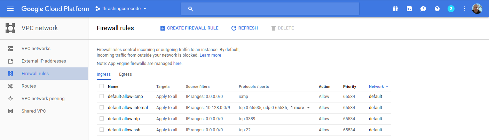Image resolution: width=489 pixels, height=140 pixels.
Task: Select the default-allow-icmp row checkbox
Action: 102,96
